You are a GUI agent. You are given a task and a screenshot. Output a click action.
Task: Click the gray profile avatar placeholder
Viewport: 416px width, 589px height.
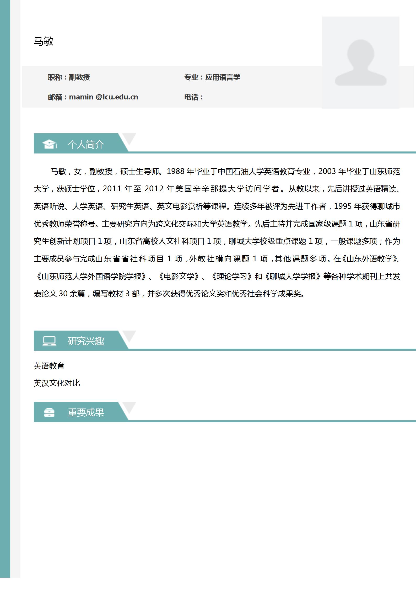tap(360, 62)
